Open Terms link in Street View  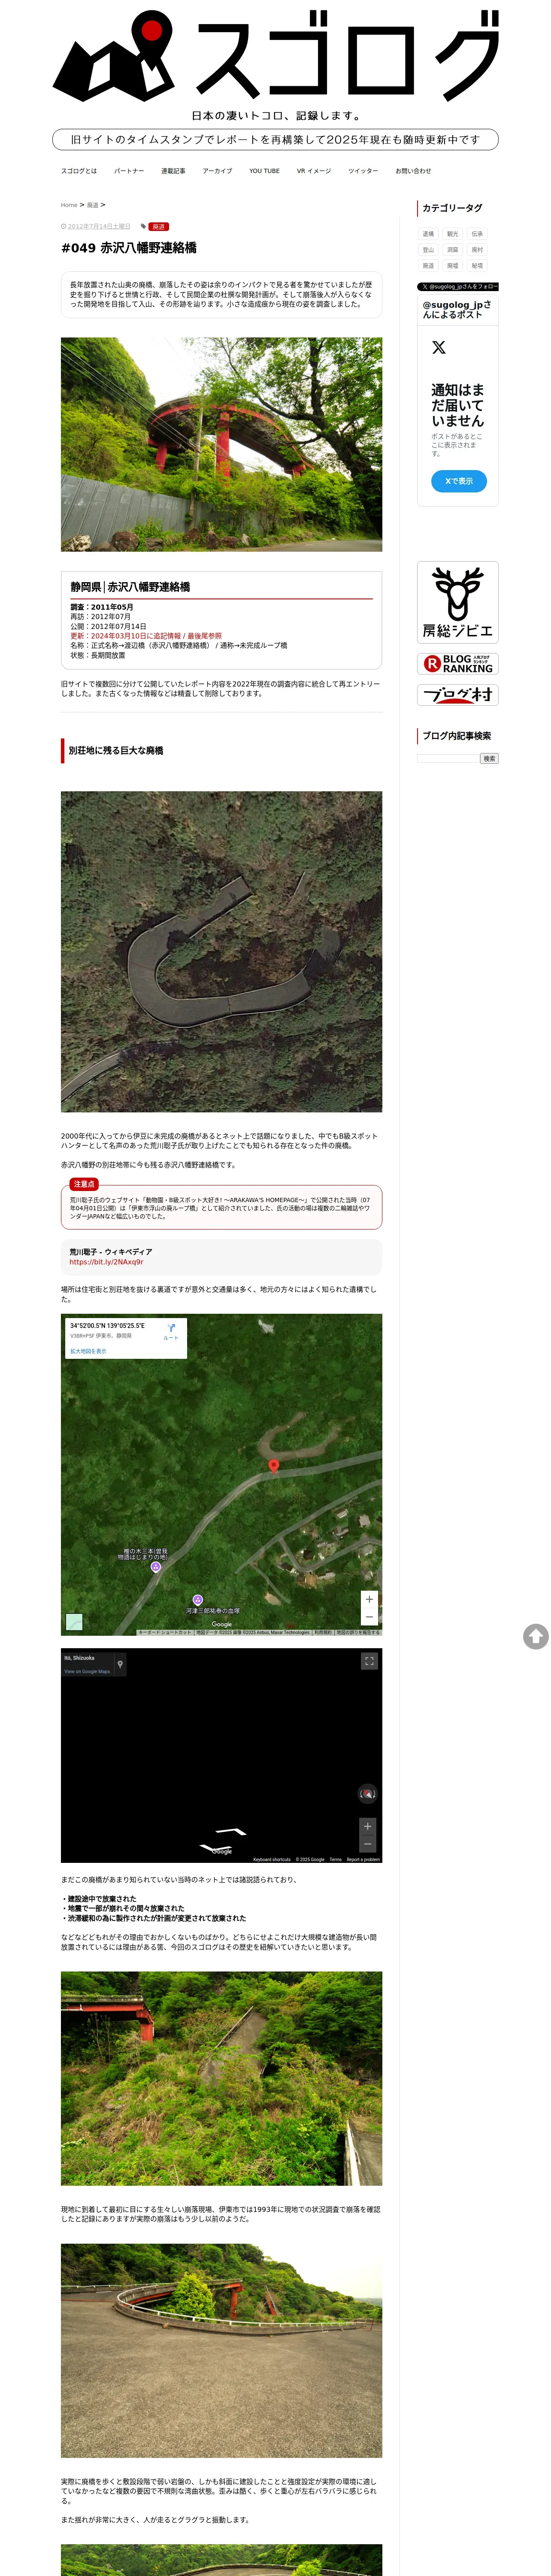[336, 1859]
